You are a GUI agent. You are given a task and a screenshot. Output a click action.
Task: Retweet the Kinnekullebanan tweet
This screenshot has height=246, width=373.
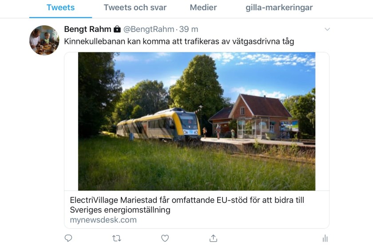tap(117, 238)
